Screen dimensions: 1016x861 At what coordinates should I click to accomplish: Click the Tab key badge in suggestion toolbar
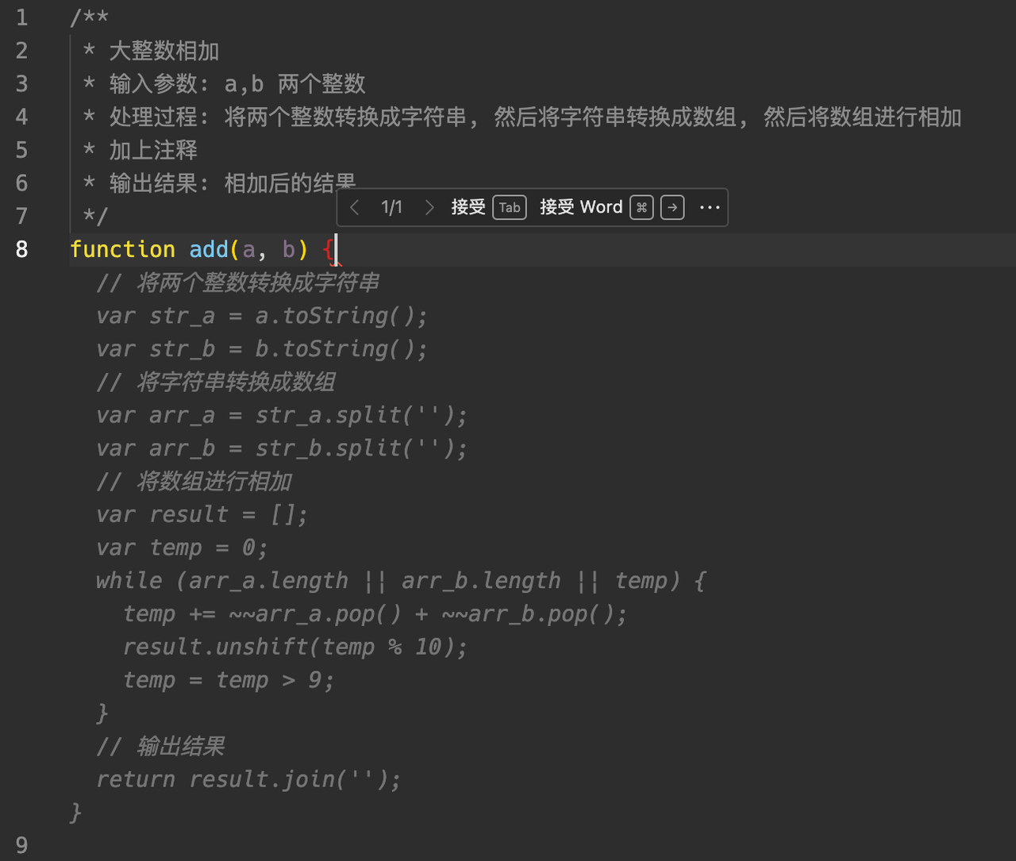point(510,208)
